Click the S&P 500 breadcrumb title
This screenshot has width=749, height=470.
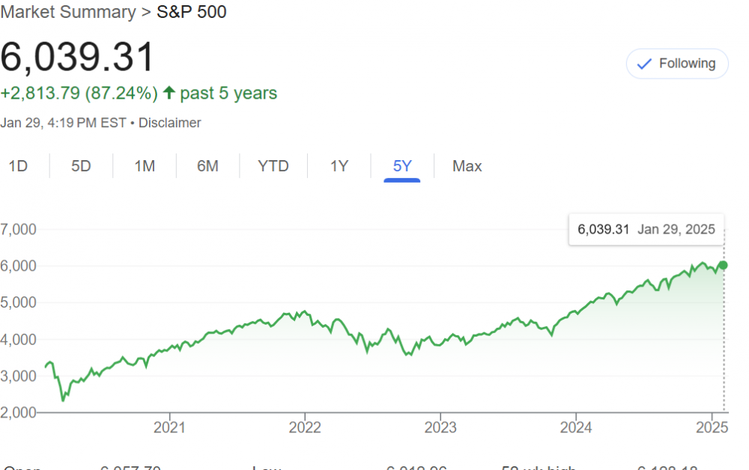tap(192, 12)
